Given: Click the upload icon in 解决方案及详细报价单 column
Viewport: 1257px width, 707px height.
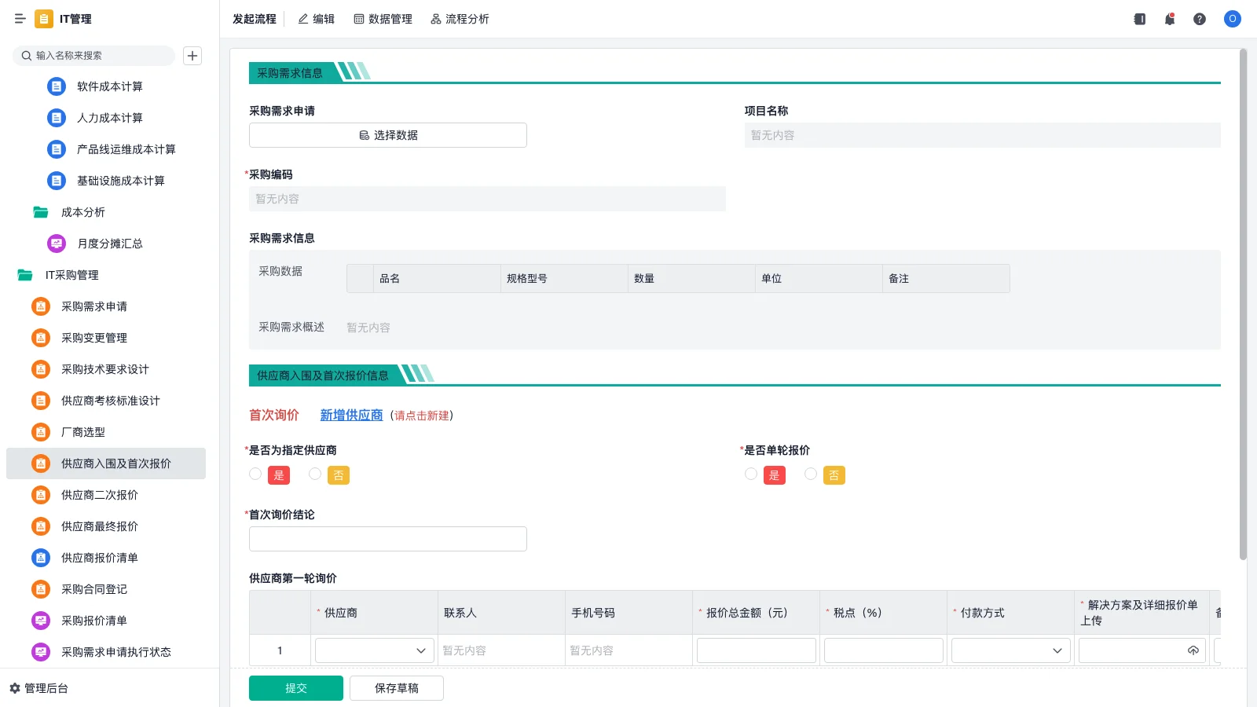Looking at the screenshot, I should click(1193, 650).
